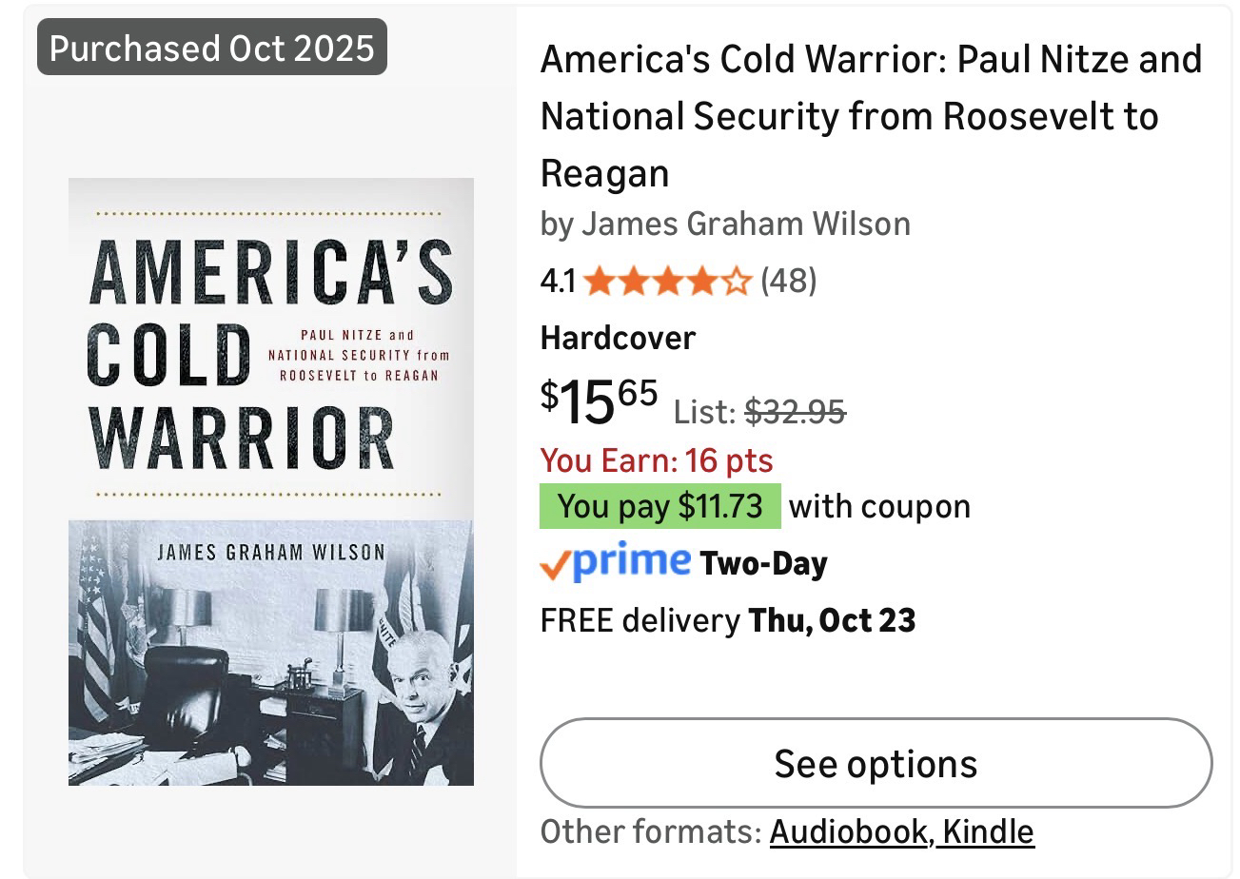Click the book title link beginning America's Cold Warrior

pos(871,116)
